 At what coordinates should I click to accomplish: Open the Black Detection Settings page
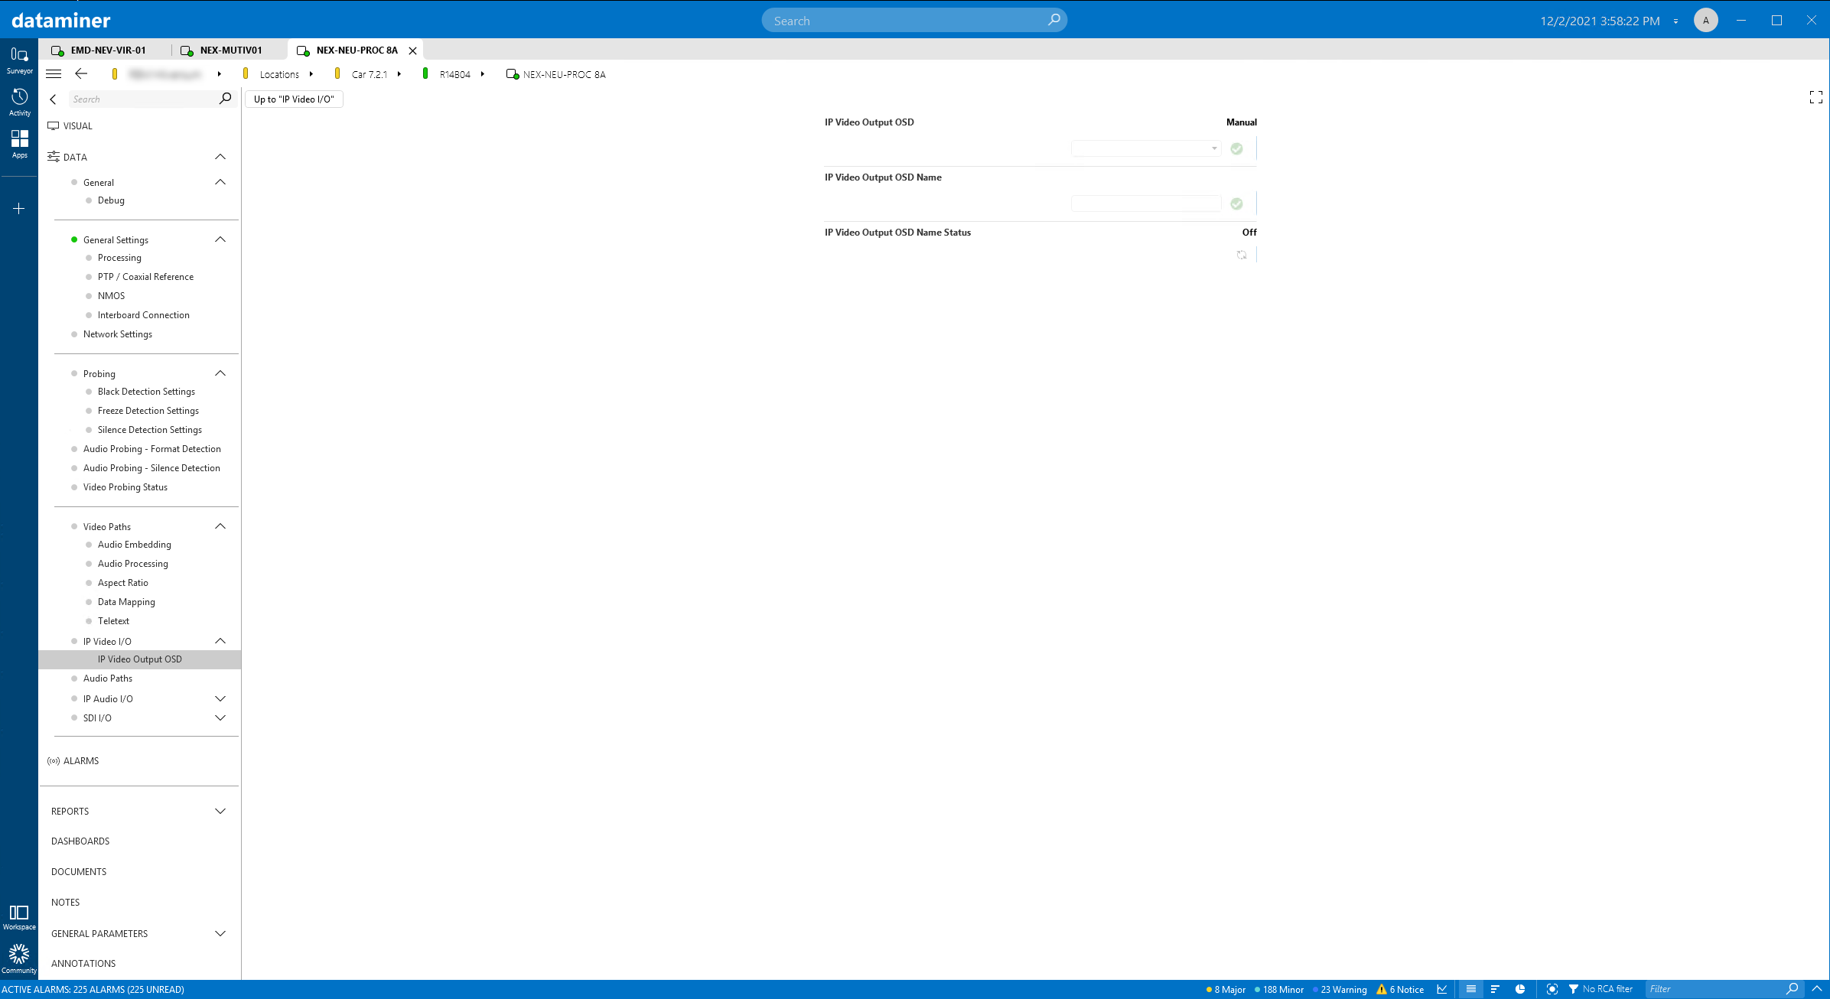coord(146,391)
